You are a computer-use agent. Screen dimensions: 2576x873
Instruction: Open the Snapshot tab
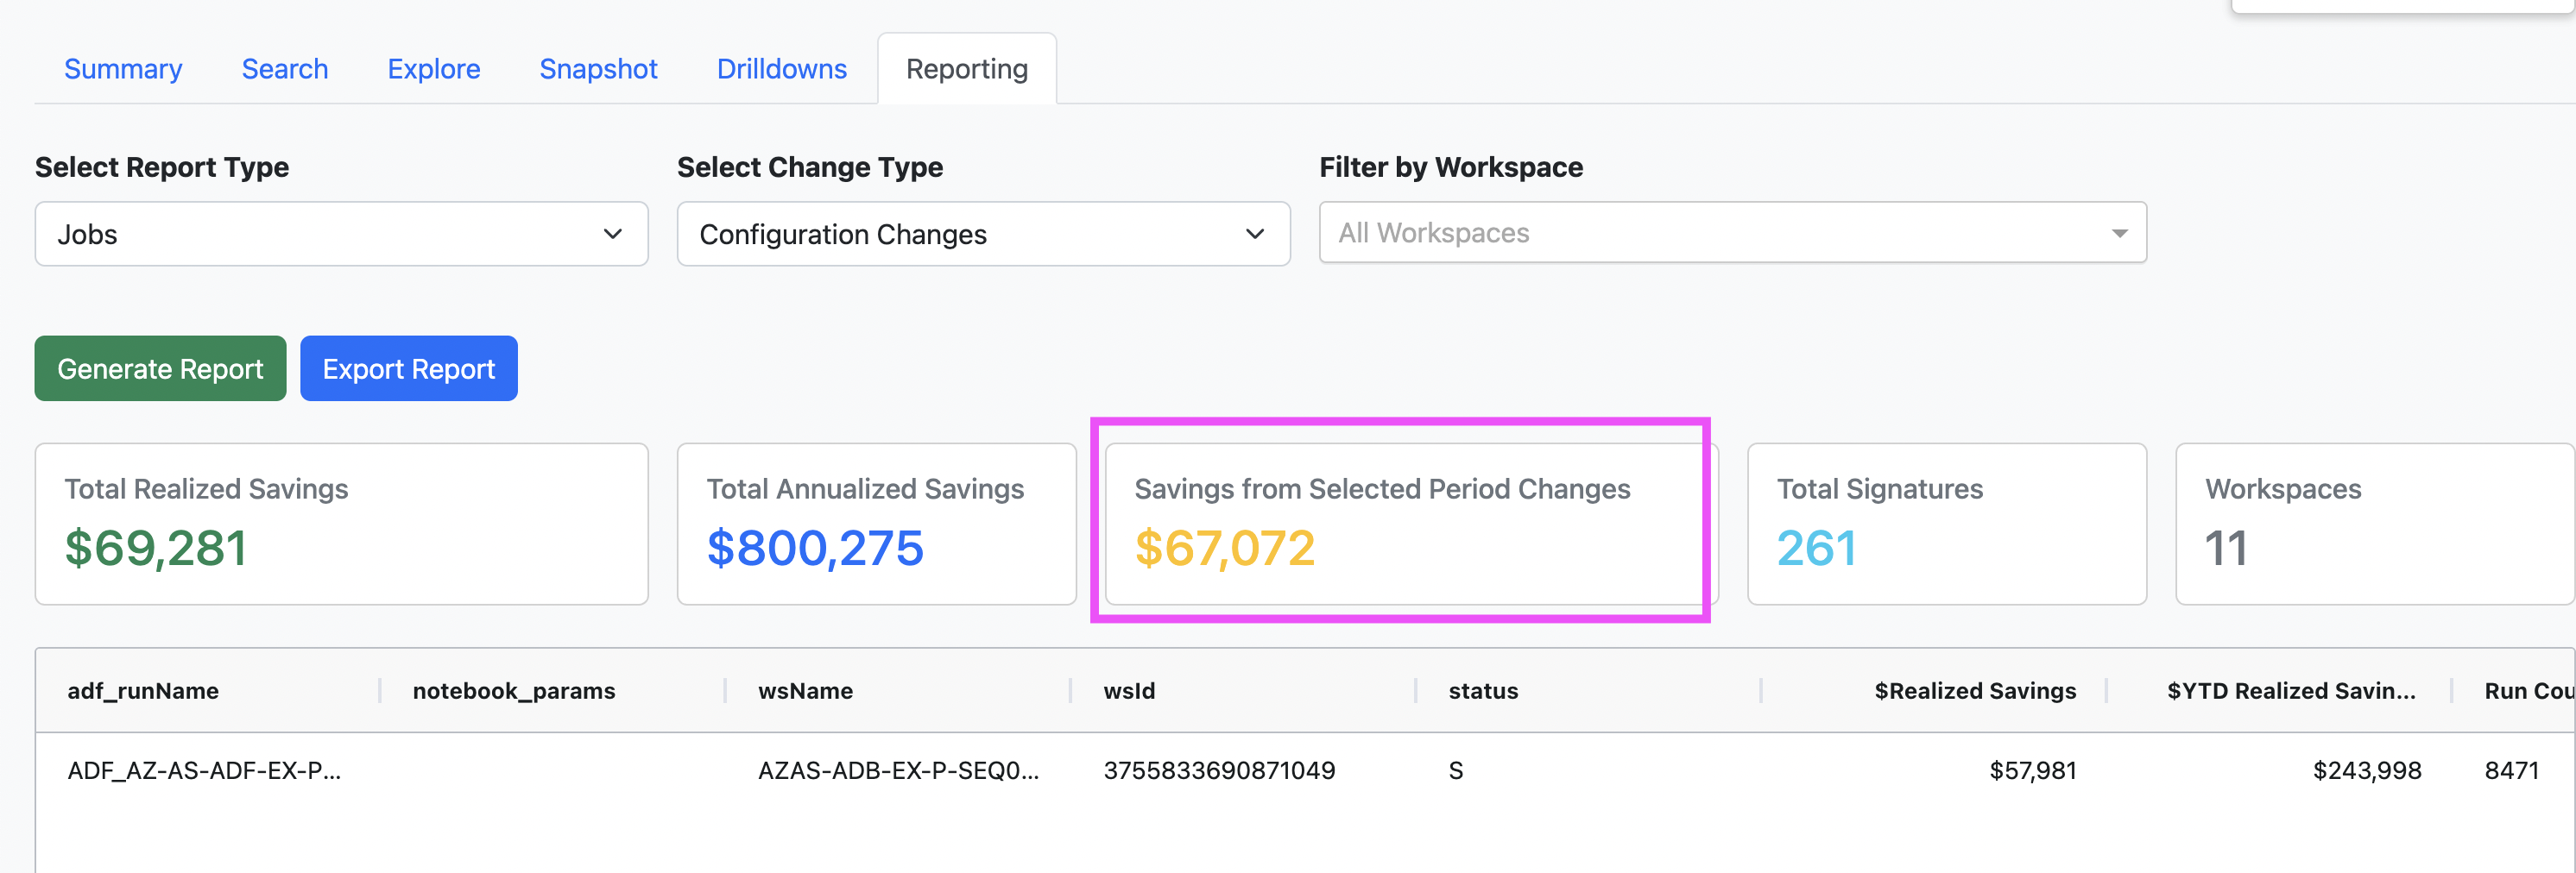pos(598,69)
